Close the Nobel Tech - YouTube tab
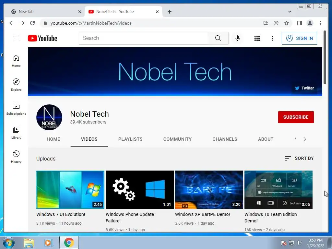The width and height of the screenshot is (332, 249). [x=157, y=12]
